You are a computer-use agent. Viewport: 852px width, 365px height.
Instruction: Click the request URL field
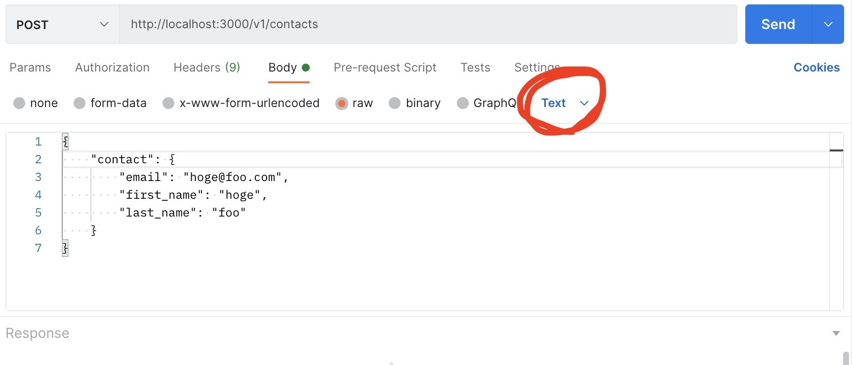pos(428,24)
